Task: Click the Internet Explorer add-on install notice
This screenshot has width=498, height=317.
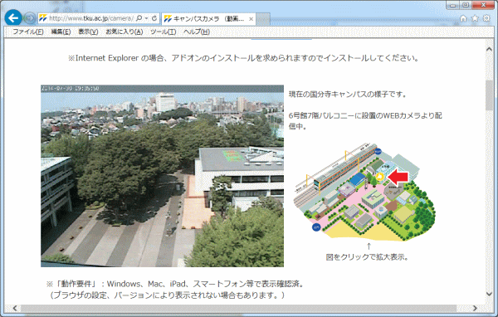Action: coord(243,58)
